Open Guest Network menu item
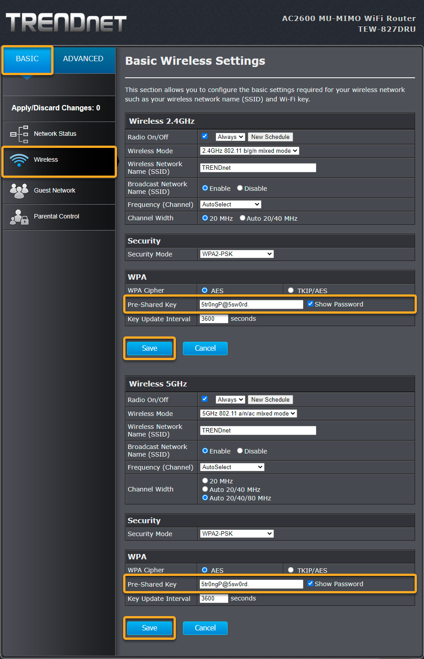The height and width of the screenshot is (659, 424). coord(59,191)
